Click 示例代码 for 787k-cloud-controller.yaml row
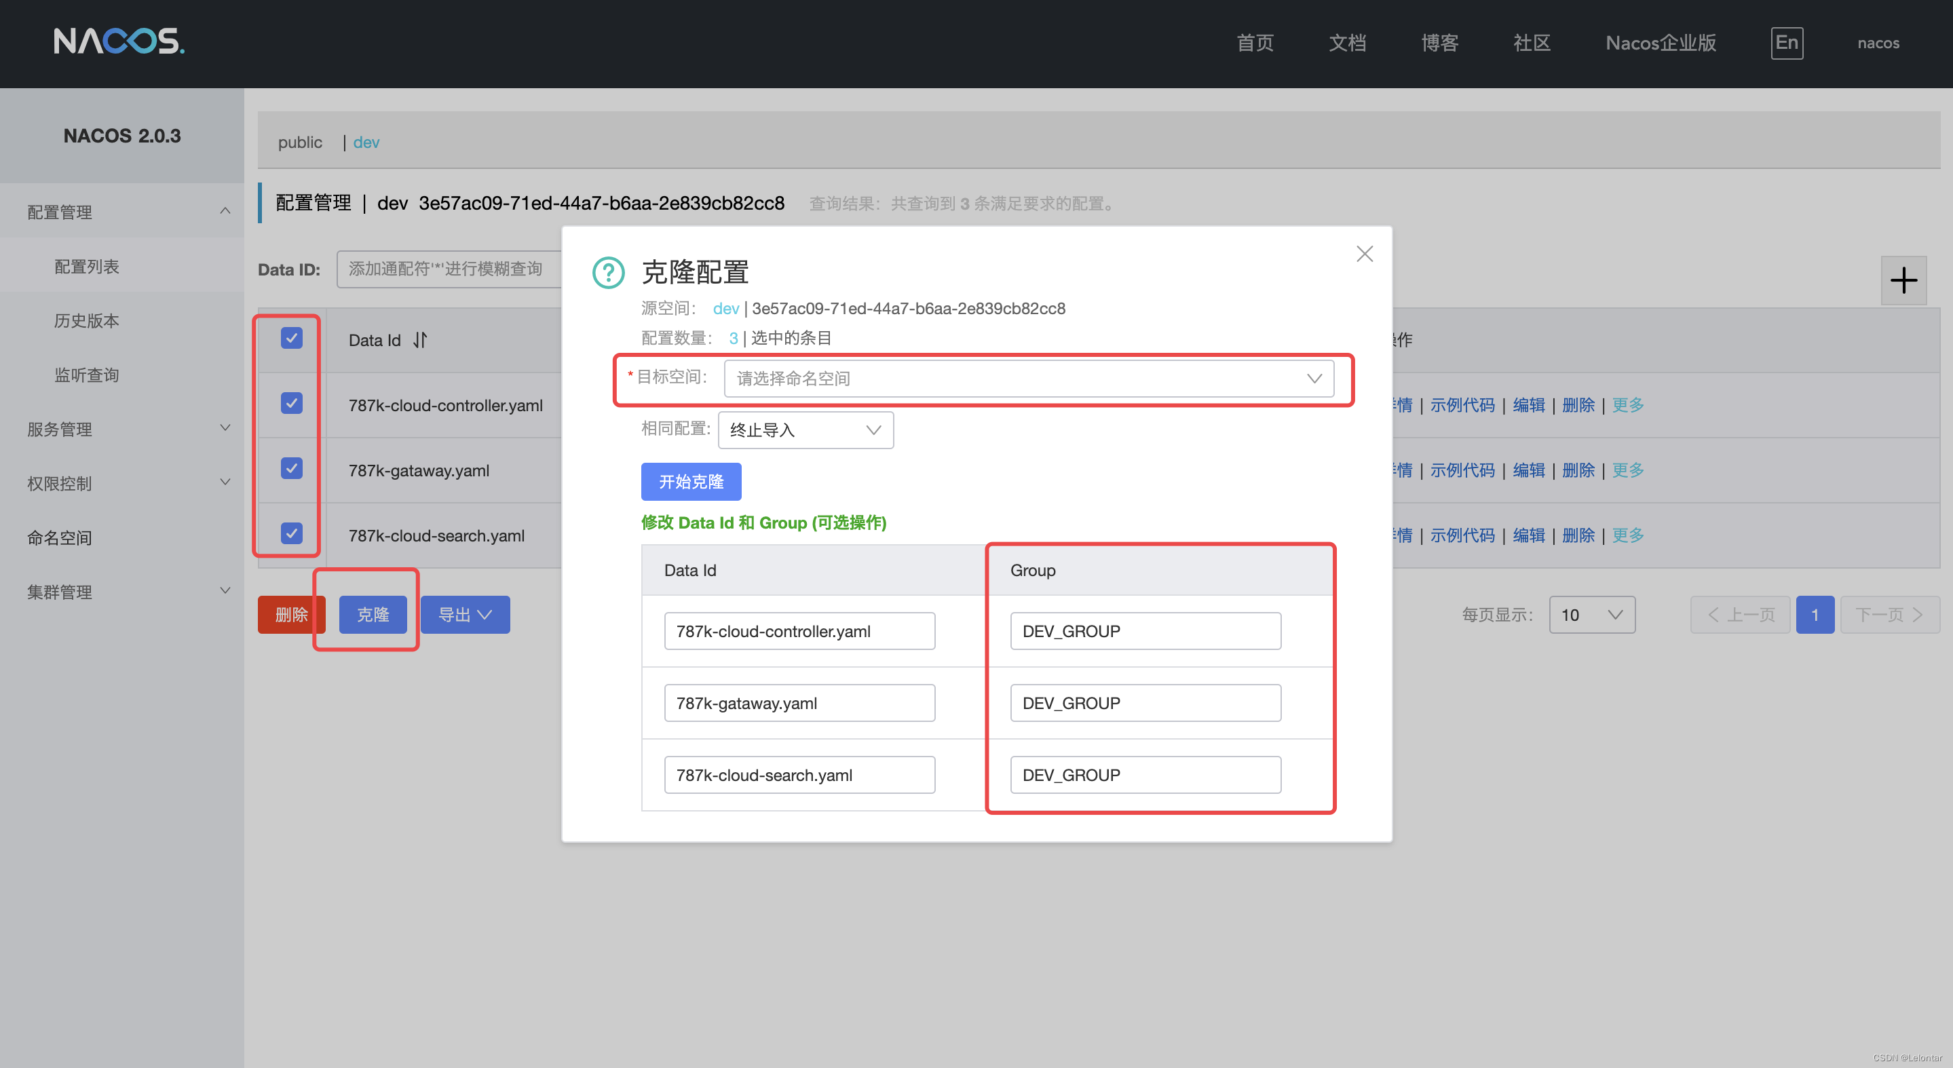 pos(1462,405)
